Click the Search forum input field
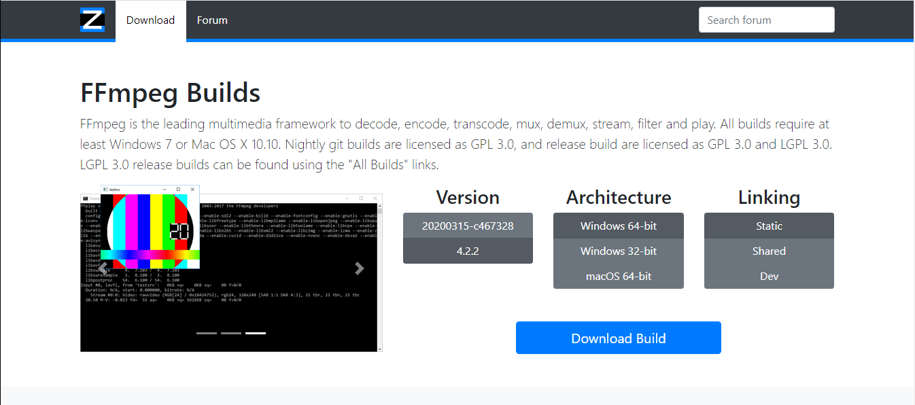The height and width of the screenshot is (405, 915). tap(766, 20)
